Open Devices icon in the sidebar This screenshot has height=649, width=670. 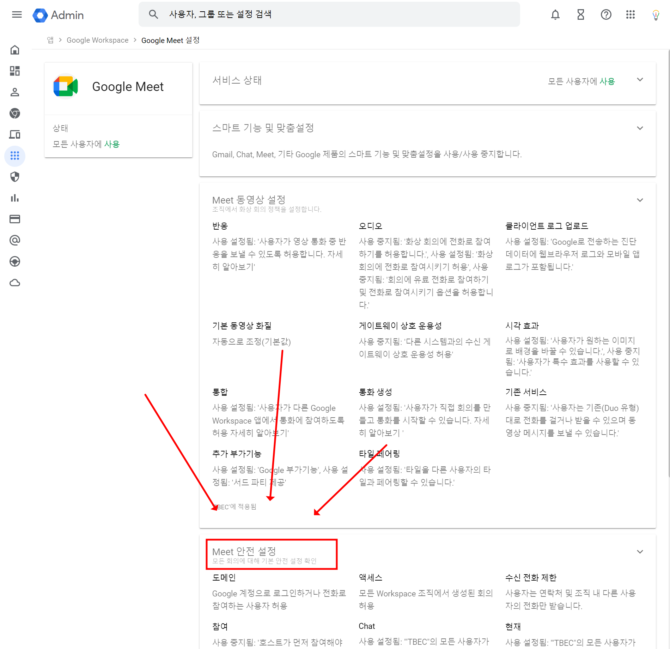click(x=15, y=134)
